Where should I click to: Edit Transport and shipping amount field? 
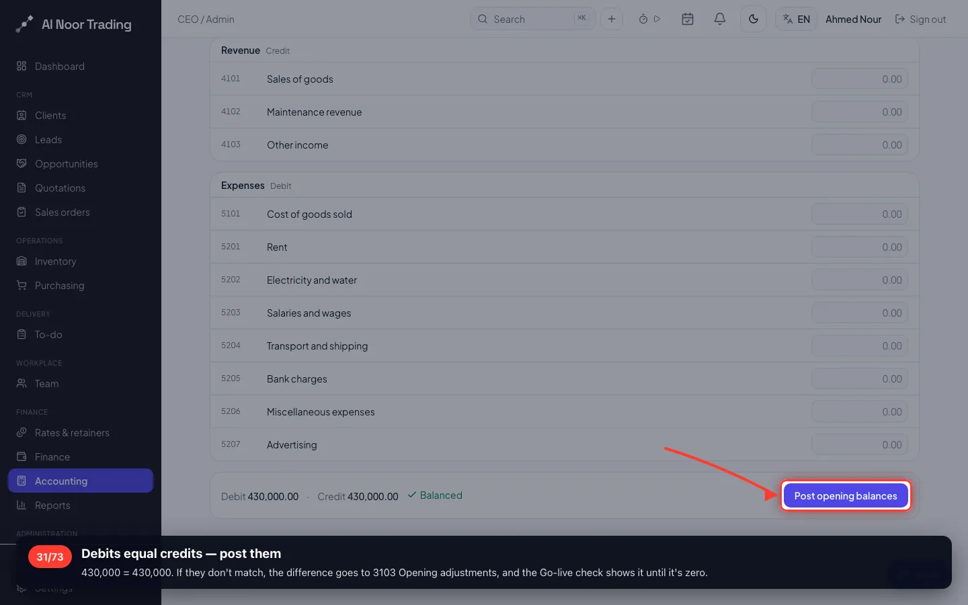click(x=860, y=346)
